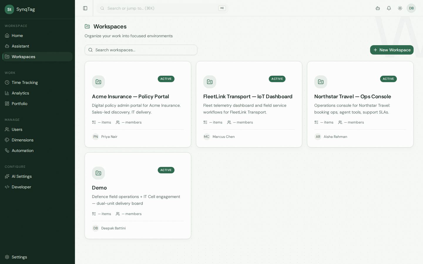Click the Search or jump to bar

pyautogui.click(x=162, y=8)
